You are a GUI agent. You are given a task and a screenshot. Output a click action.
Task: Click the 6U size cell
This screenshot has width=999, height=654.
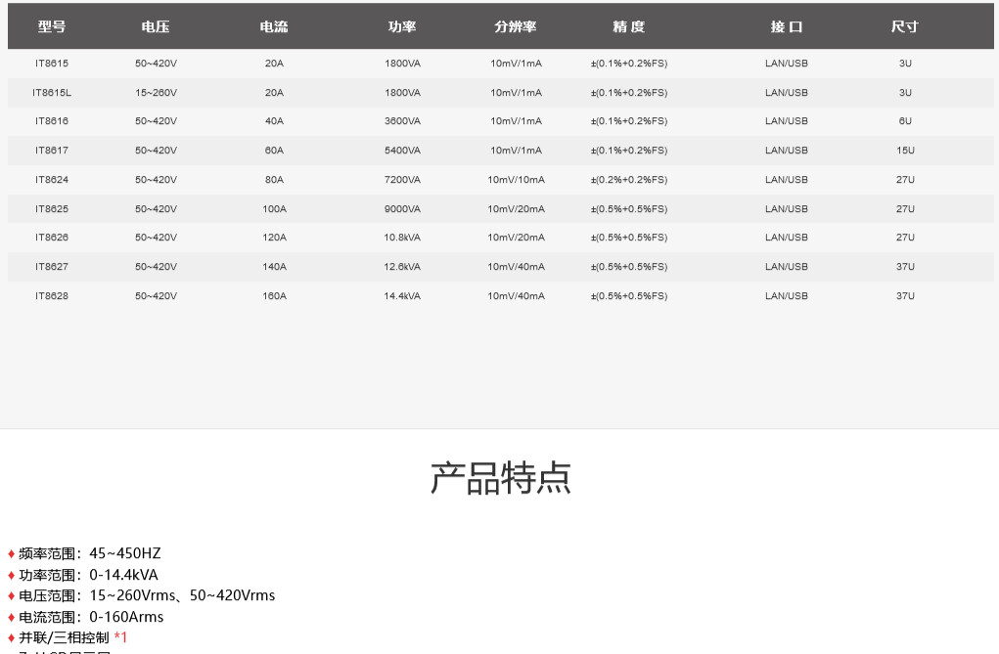pyautogui.click(x=905, y=121)
